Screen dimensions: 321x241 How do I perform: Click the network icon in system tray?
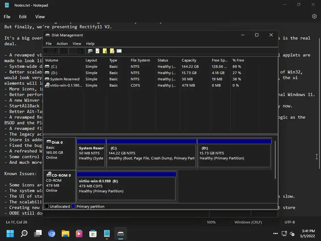(284, 233)
